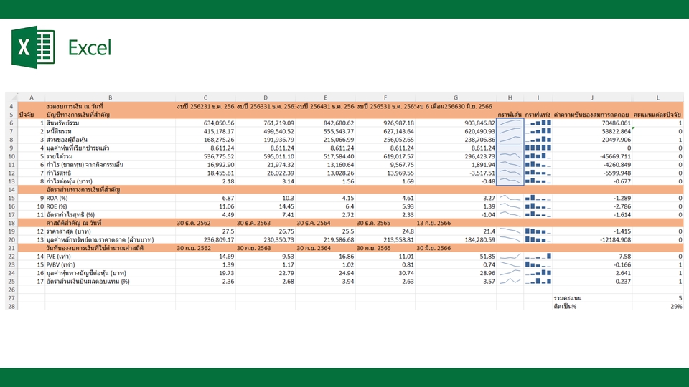Screen dimensions: 689x387
Task: Click cell with value 236,809.17
Action: pos(205,239)
